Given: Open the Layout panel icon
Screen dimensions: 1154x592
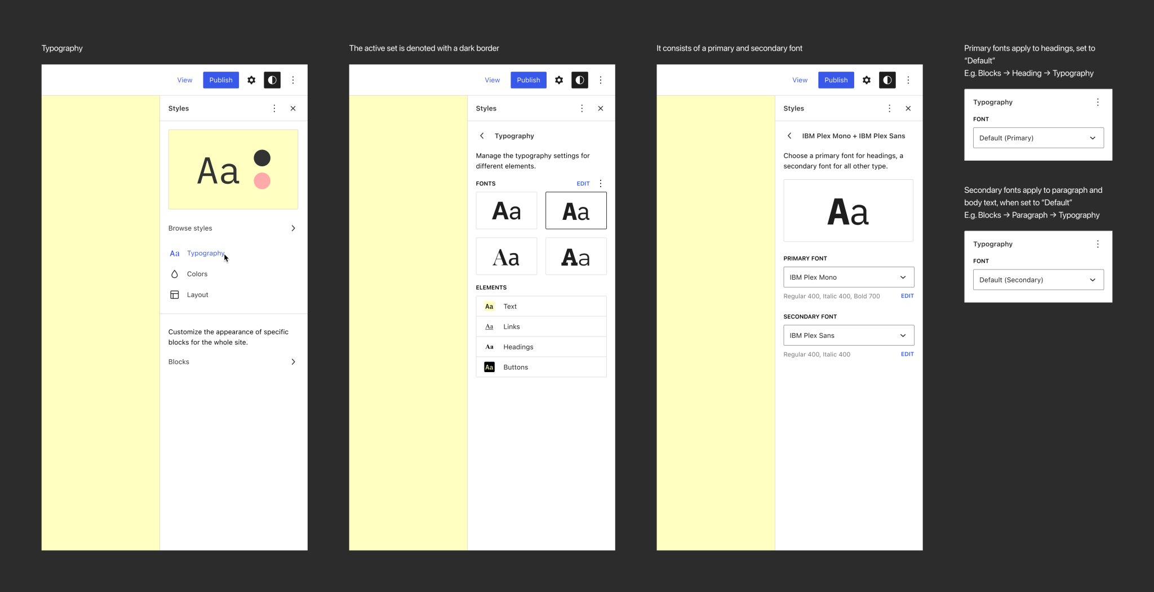Looking at the screenshot, I should click(x=174, y=294).
